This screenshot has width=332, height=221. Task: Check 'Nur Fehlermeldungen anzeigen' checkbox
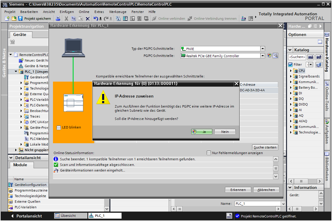[209, 153]
